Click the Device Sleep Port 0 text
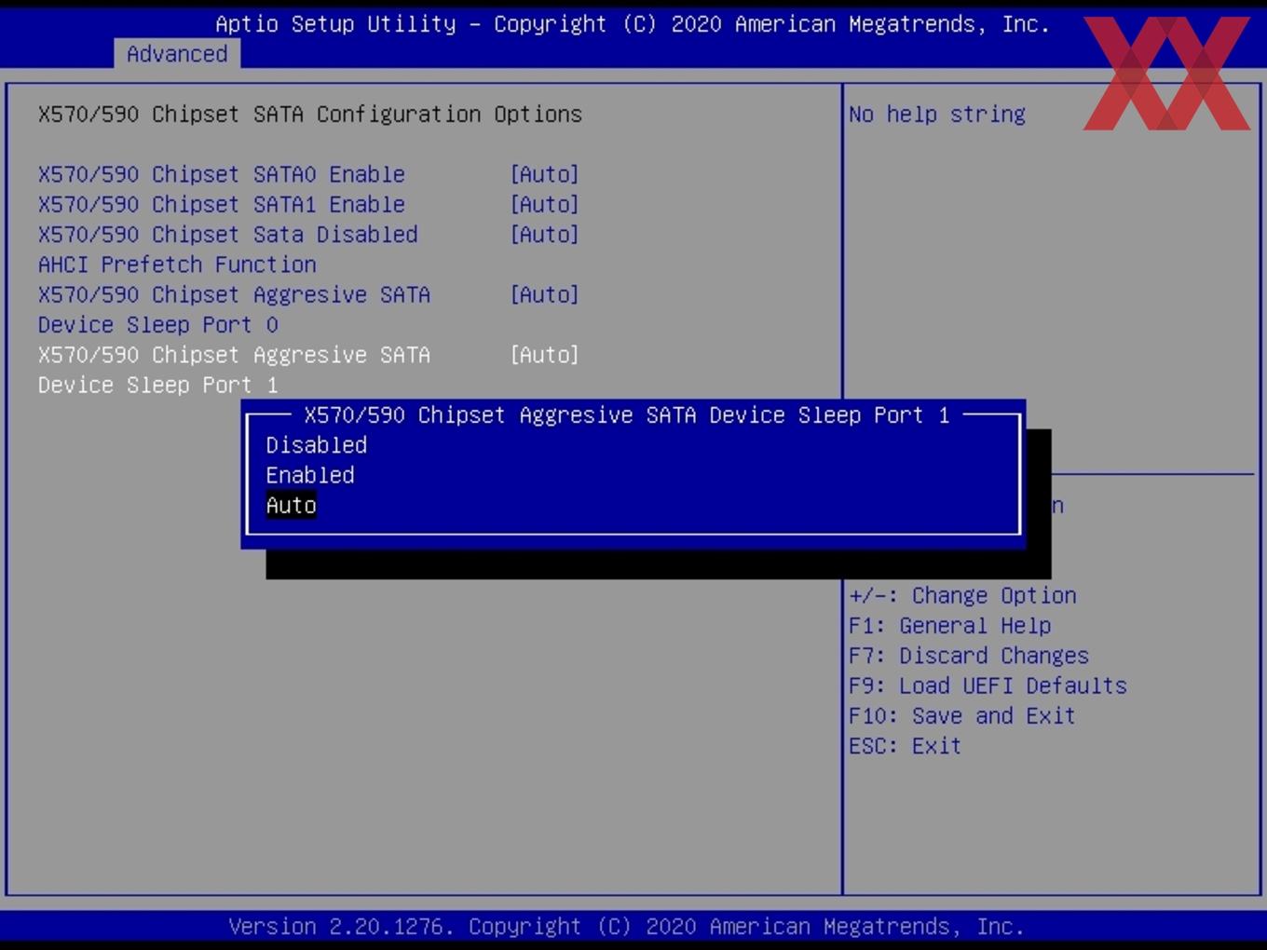Viewport: 1267px width, 950px height. [x=158, y=325]
